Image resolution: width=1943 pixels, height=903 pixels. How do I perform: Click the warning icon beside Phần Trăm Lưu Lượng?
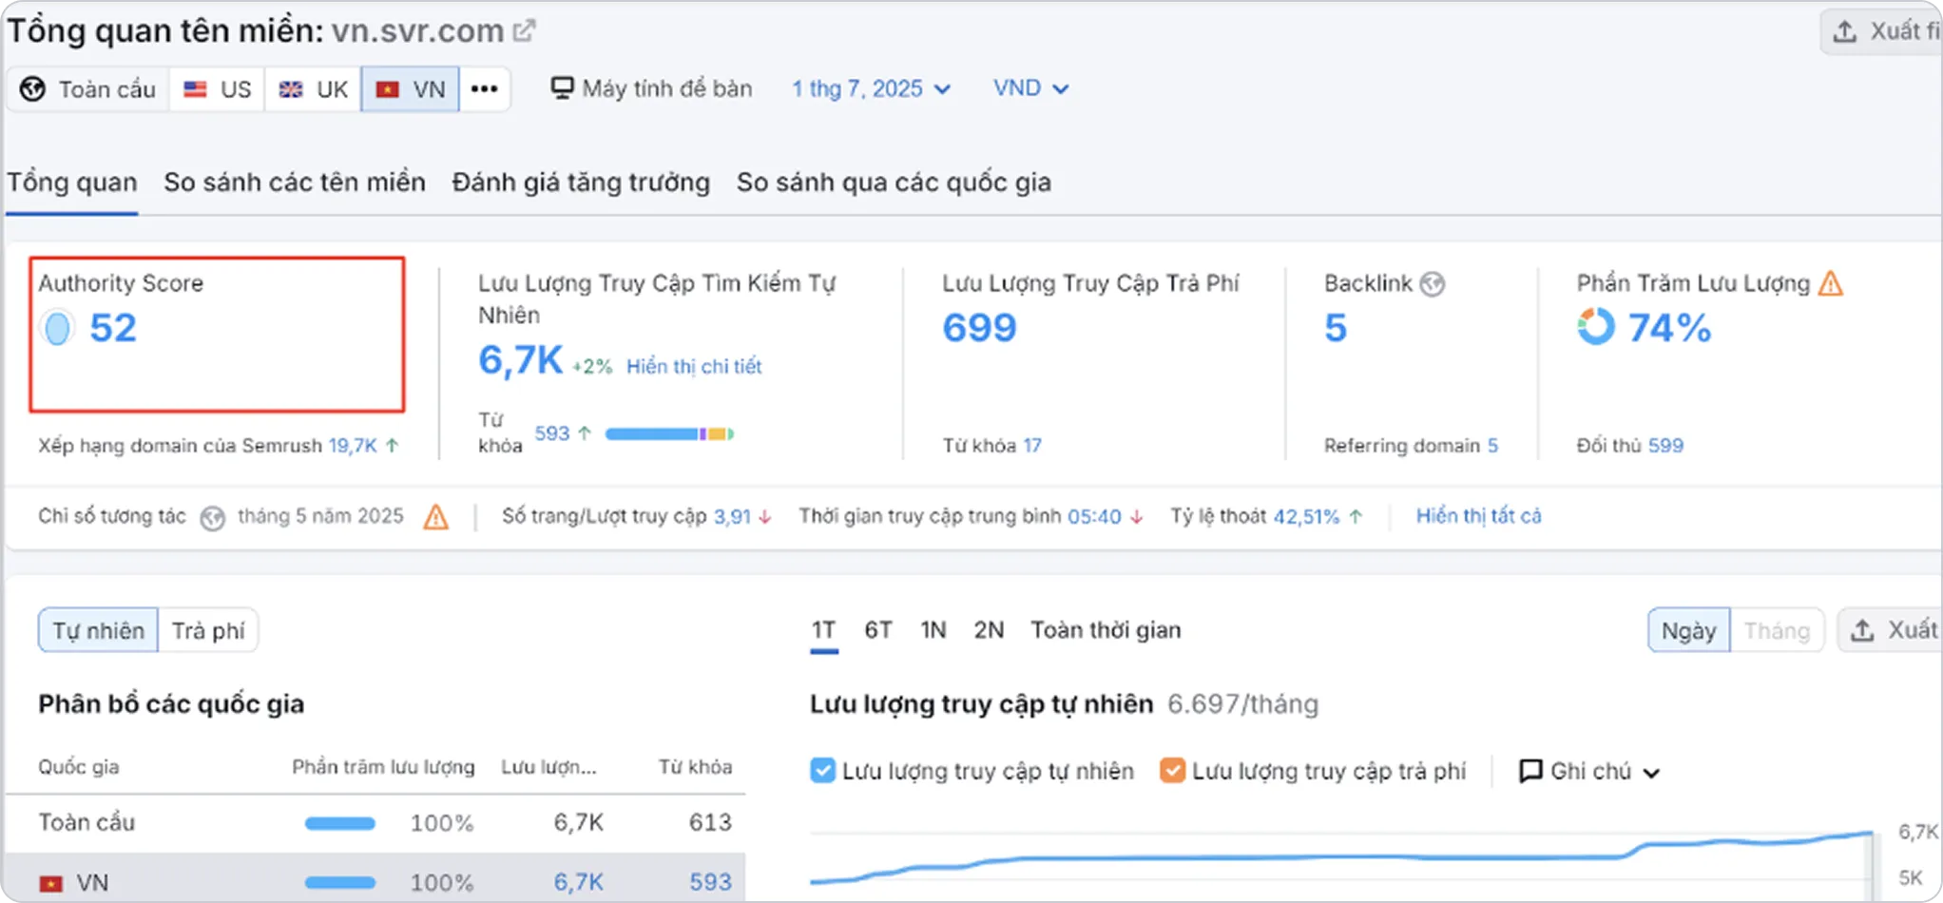1833,282
